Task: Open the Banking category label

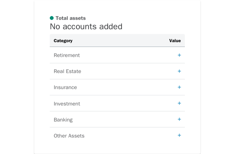Action: [x=63, y=120]
